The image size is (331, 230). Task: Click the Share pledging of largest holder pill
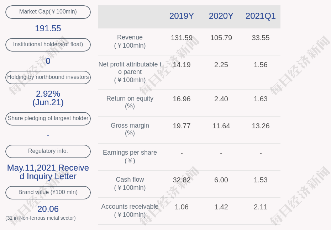click(48, 118)
